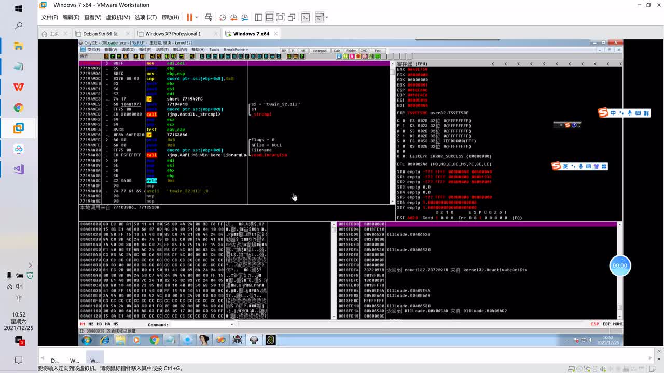Open OllyICE call stack K icon
The height and width of the screenshot is (373, 664).
tap(252, 56)
